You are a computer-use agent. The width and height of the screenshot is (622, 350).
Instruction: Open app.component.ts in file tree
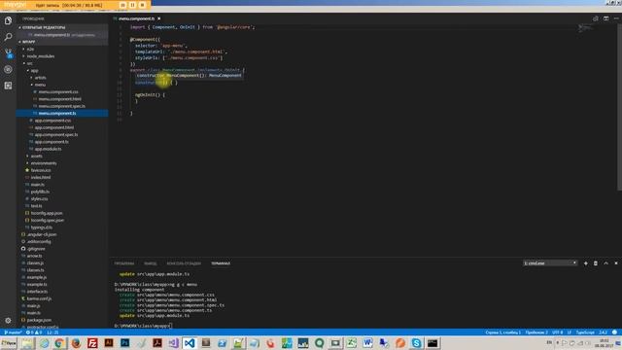(x=52, y=142)
